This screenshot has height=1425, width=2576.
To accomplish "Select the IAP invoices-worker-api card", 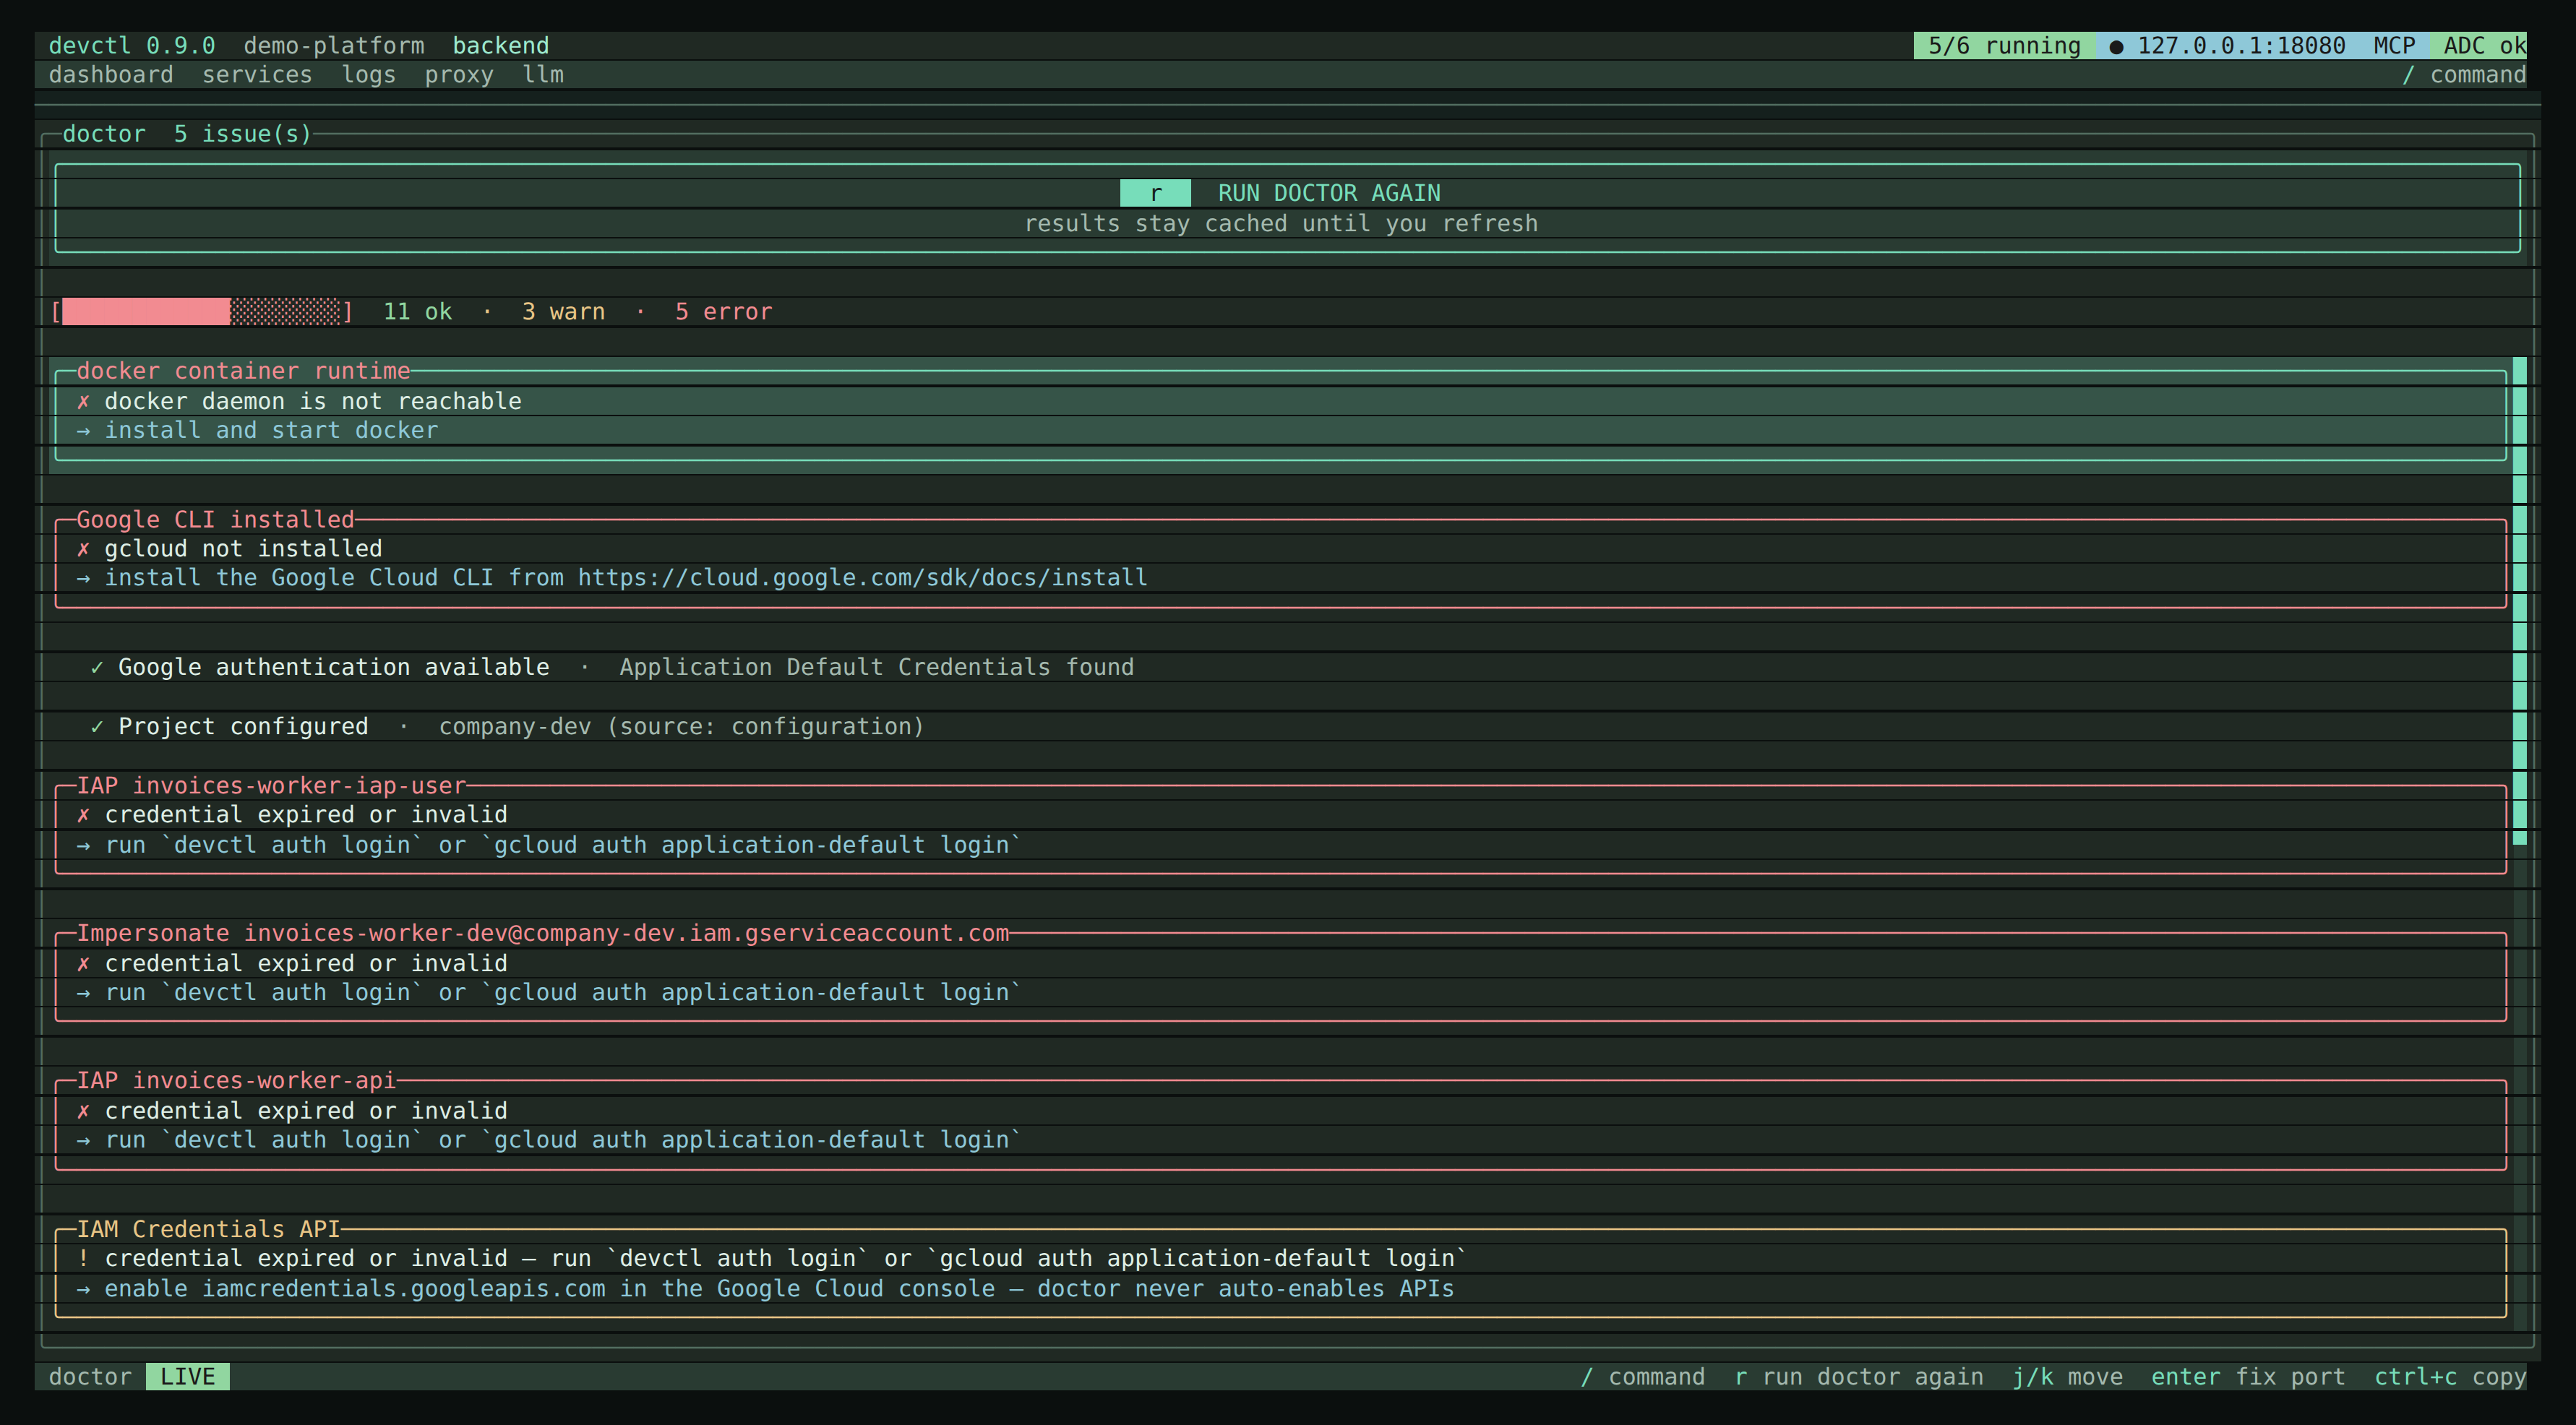I will pos(1280,1125).
